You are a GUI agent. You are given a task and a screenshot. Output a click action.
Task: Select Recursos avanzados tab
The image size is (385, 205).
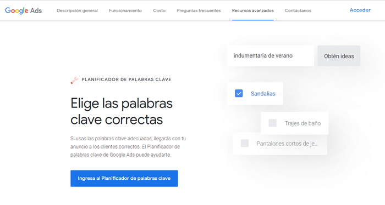click(x=252, y=10)
